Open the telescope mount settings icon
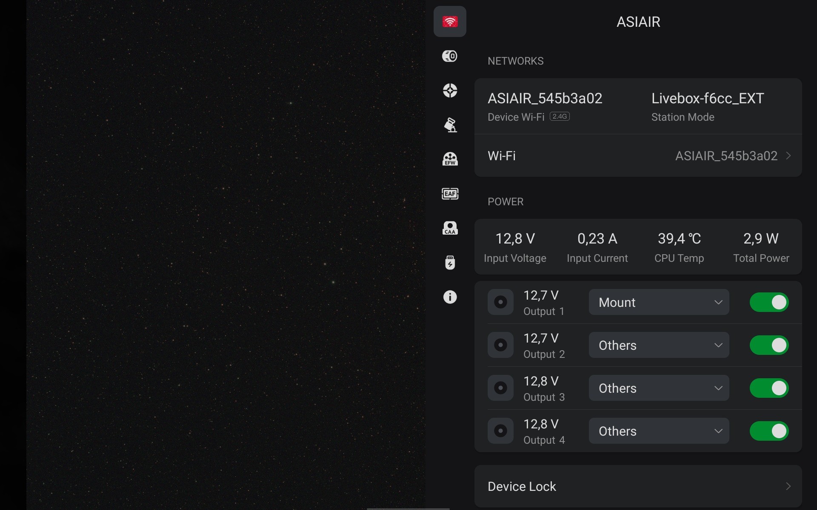This screenshot has height=510, width=817. (450, 125)
